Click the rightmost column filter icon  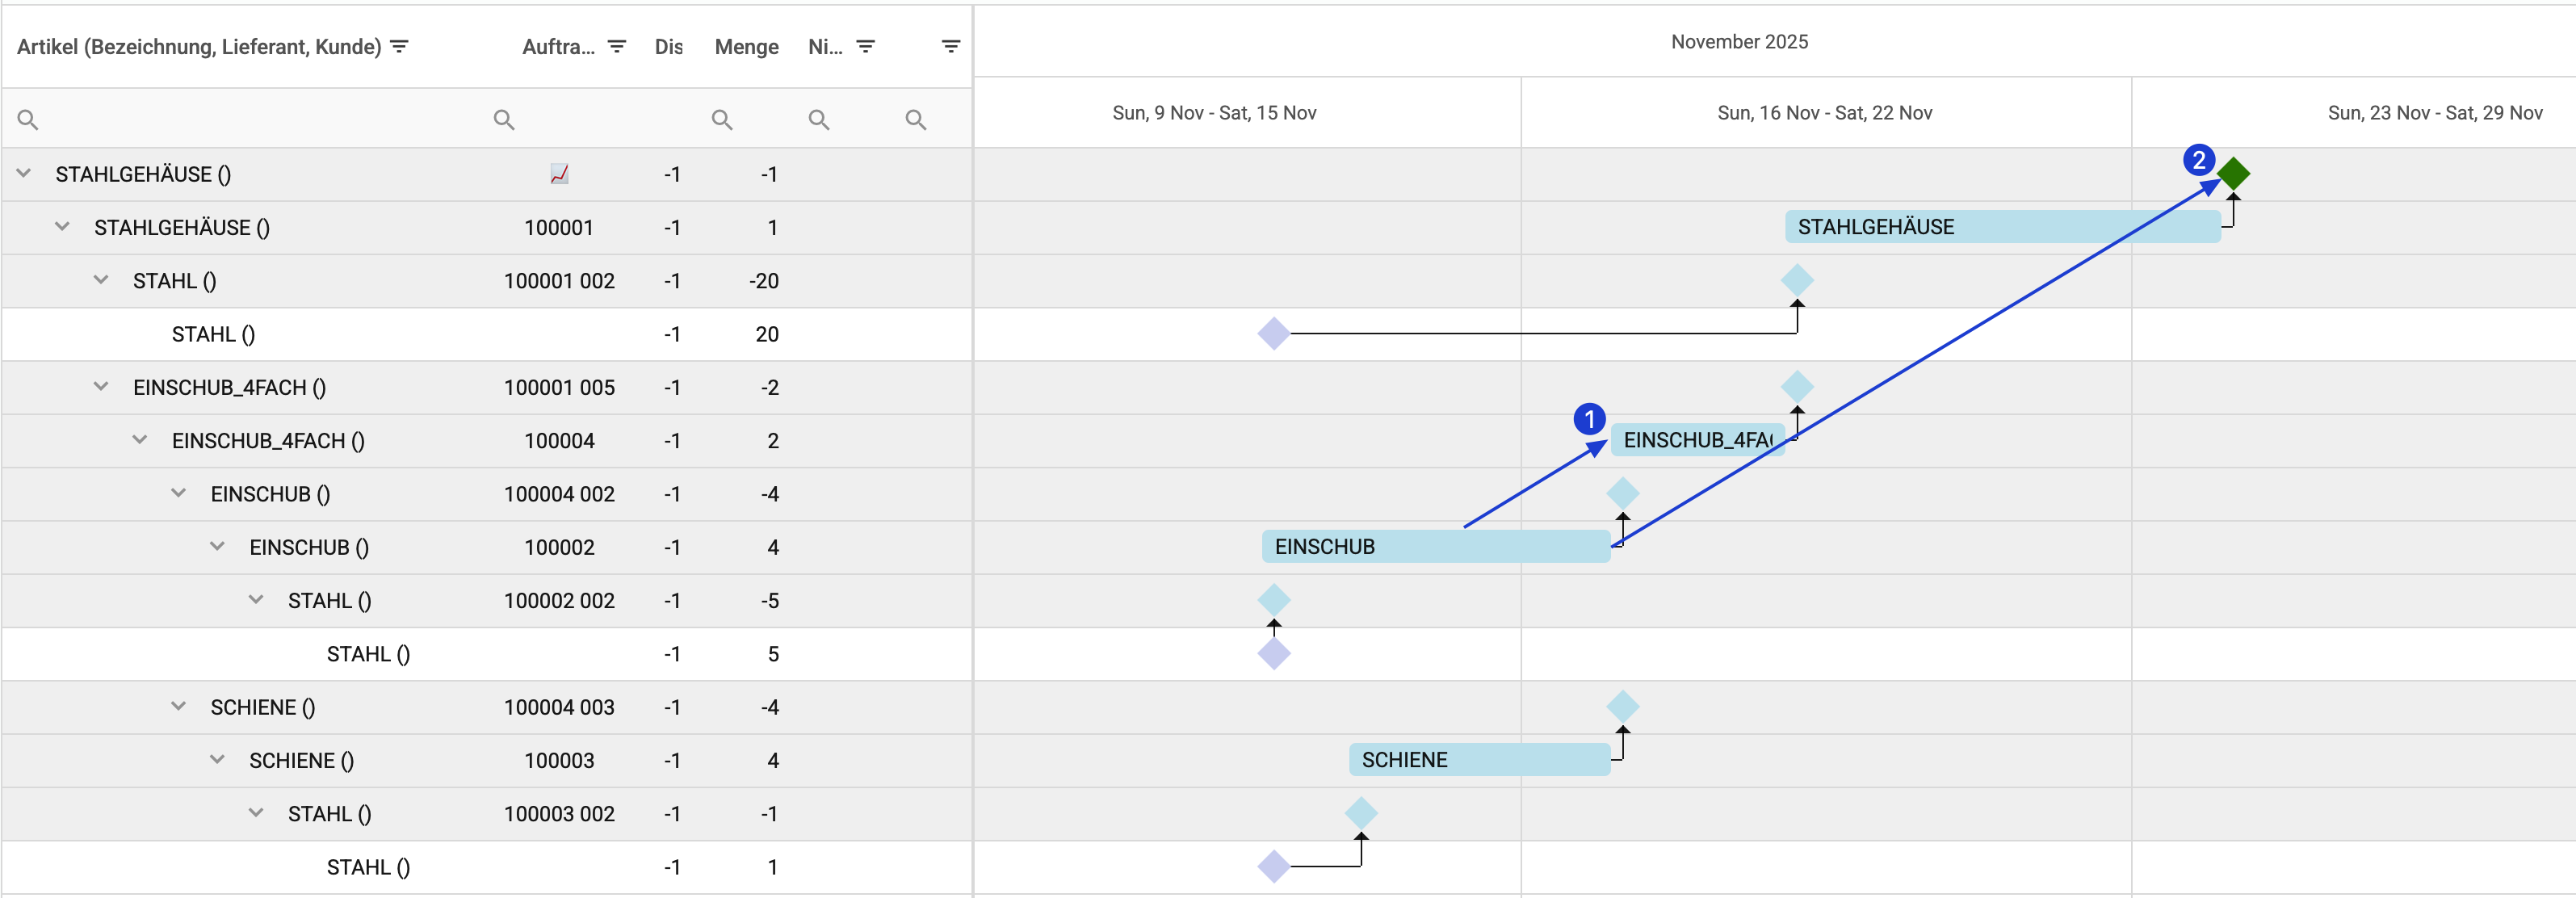click(x=950, y=47)
